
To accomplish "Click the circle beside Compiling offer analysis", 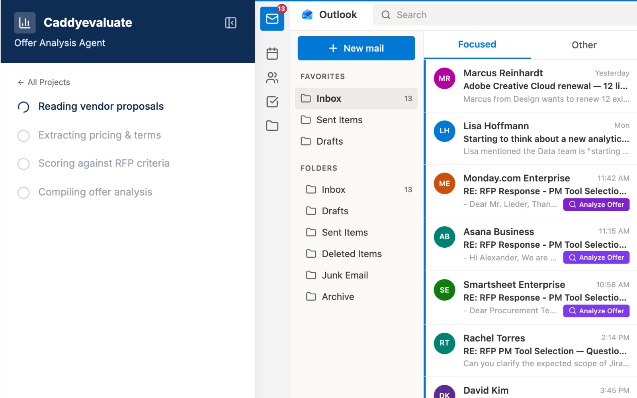I will pos(23,192).
